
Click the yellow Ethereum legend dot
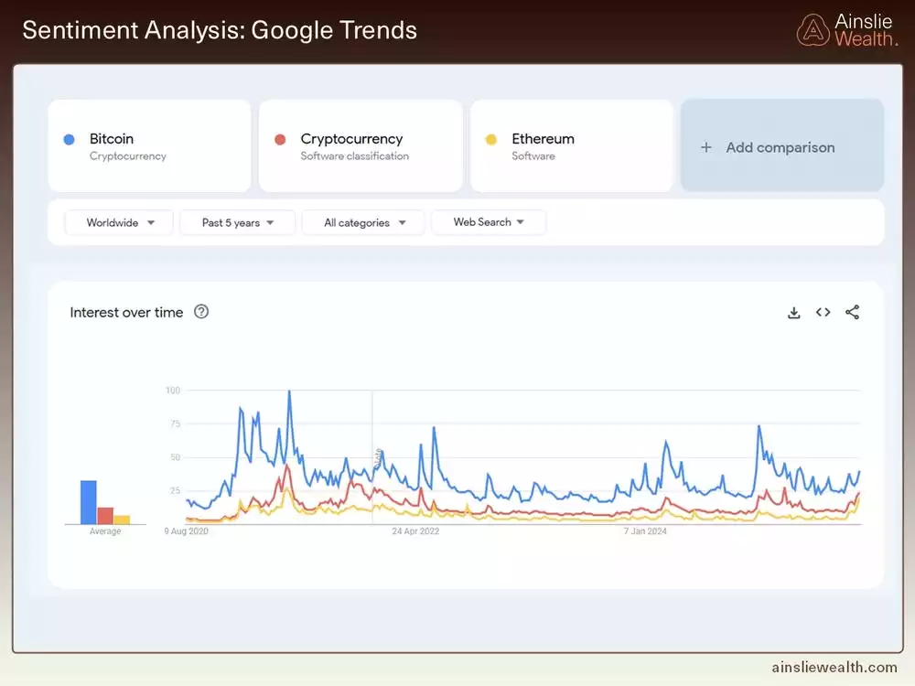pos(491,139)
